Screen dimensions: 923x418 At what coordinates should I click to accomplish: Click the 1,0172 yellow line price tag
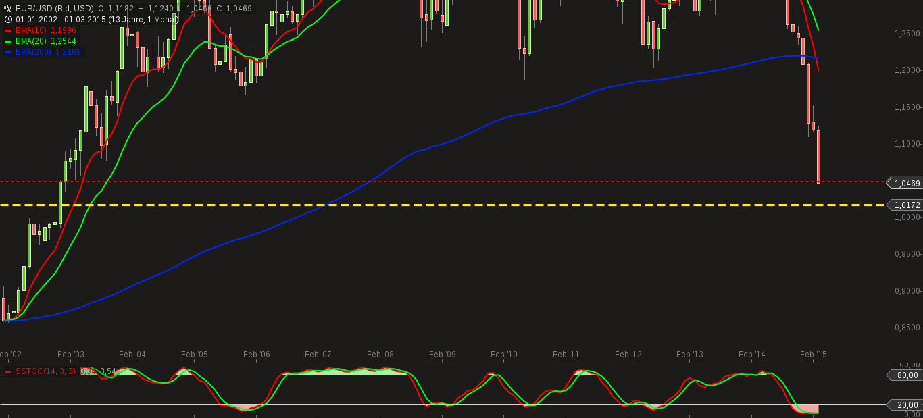tap(905, 205)
